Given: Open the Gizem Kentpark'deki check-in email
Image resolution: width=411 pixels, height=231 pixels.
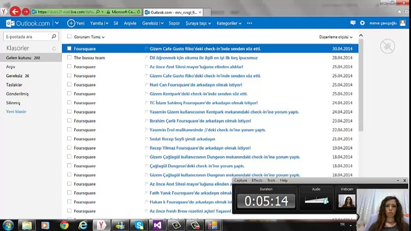Looking at the screenshot, I should click(198, 94).
